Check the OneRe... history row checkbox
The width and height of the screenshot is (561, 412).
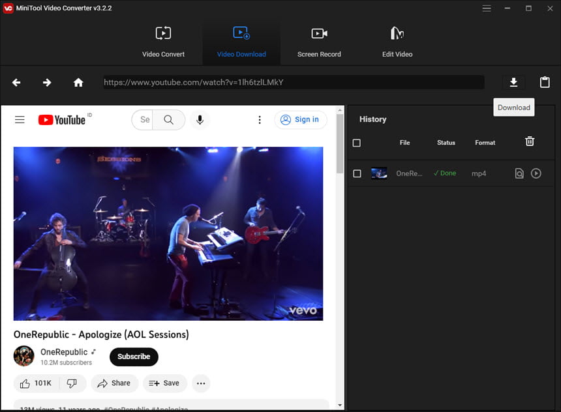click(x=357, y=173)
